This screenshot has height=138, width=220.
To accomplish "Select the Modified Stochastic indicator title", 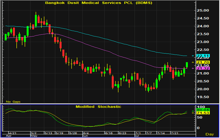I will [x=98, y=107].
